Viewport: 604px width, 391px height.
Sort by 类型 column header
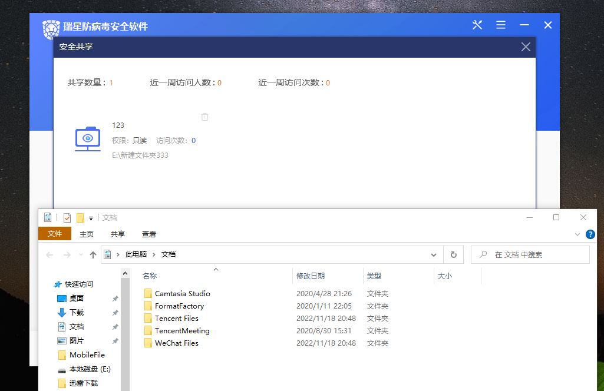tap(374, 276)
